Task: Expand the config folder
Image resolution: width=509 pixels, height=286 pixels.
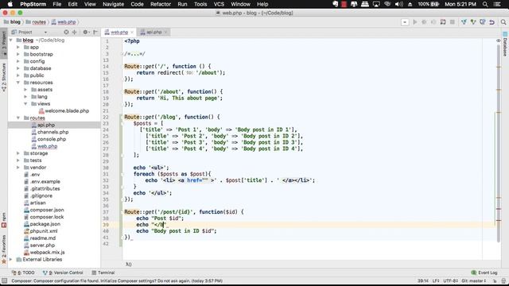Action: coord(18,61)
